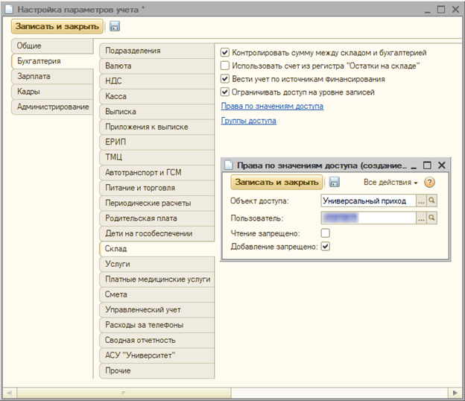Screen dimensions: 465x401
Task: Maximize the Права по значениям доступа dialog
Action: tap(427, 165)
